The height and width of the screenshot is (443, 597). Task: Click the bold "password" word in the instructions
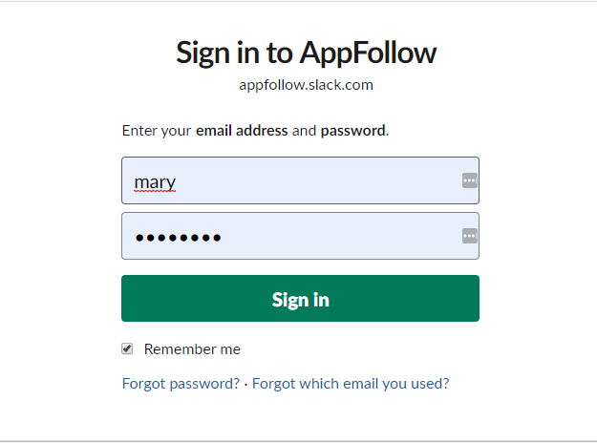click(x=353, y=131)
